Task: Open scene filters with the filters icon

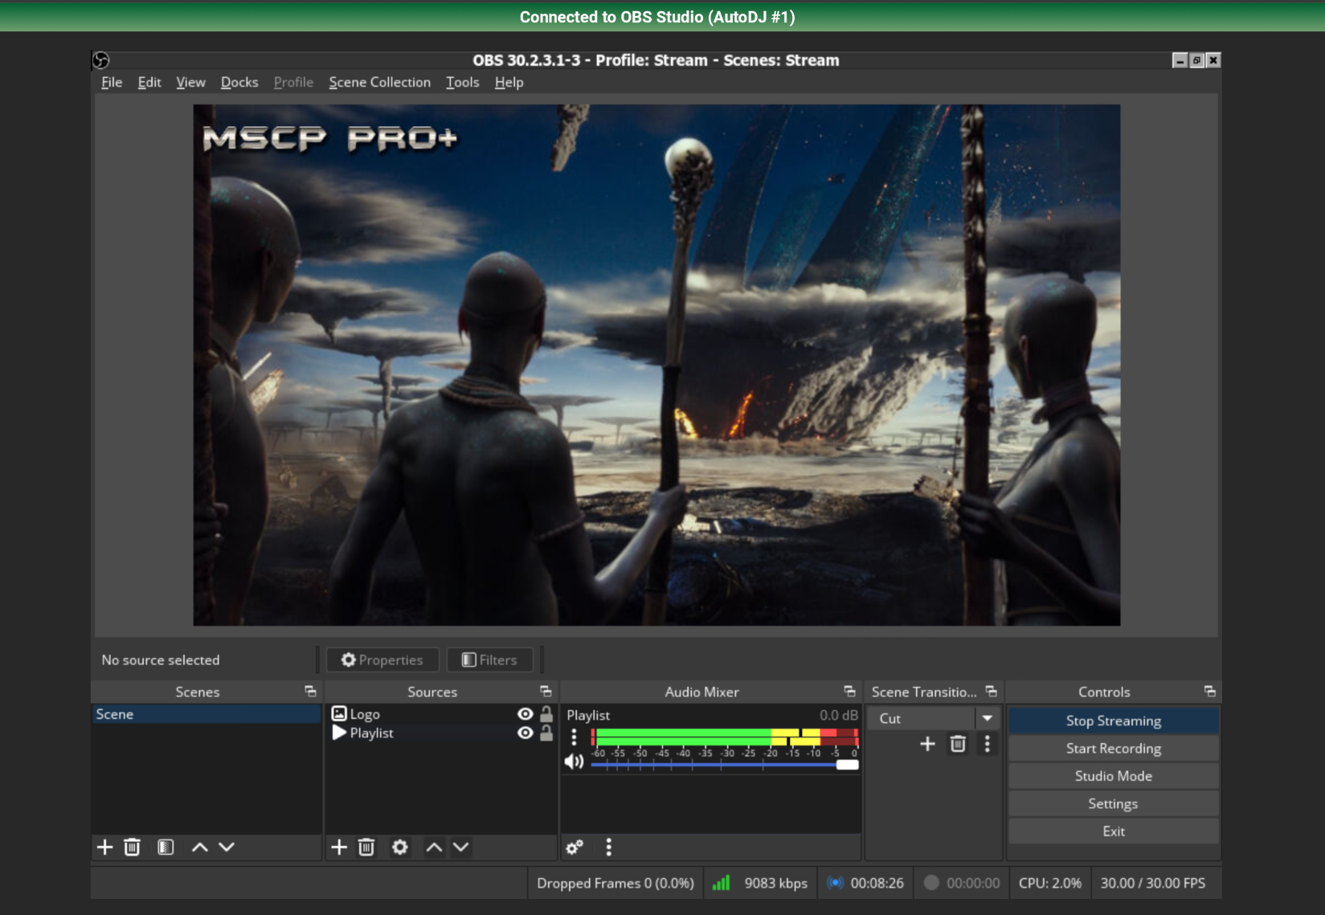Action: 164,847
